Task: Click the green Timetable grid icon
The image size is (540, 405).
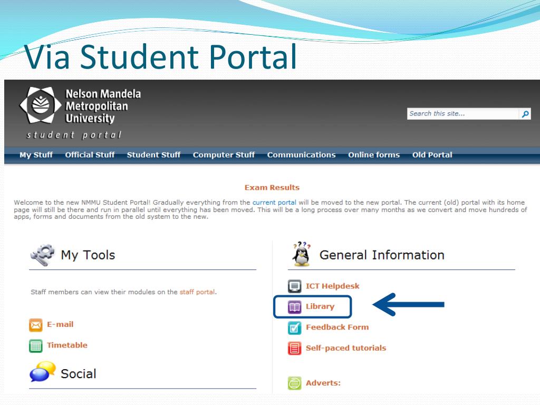Action: coord(36,346)
